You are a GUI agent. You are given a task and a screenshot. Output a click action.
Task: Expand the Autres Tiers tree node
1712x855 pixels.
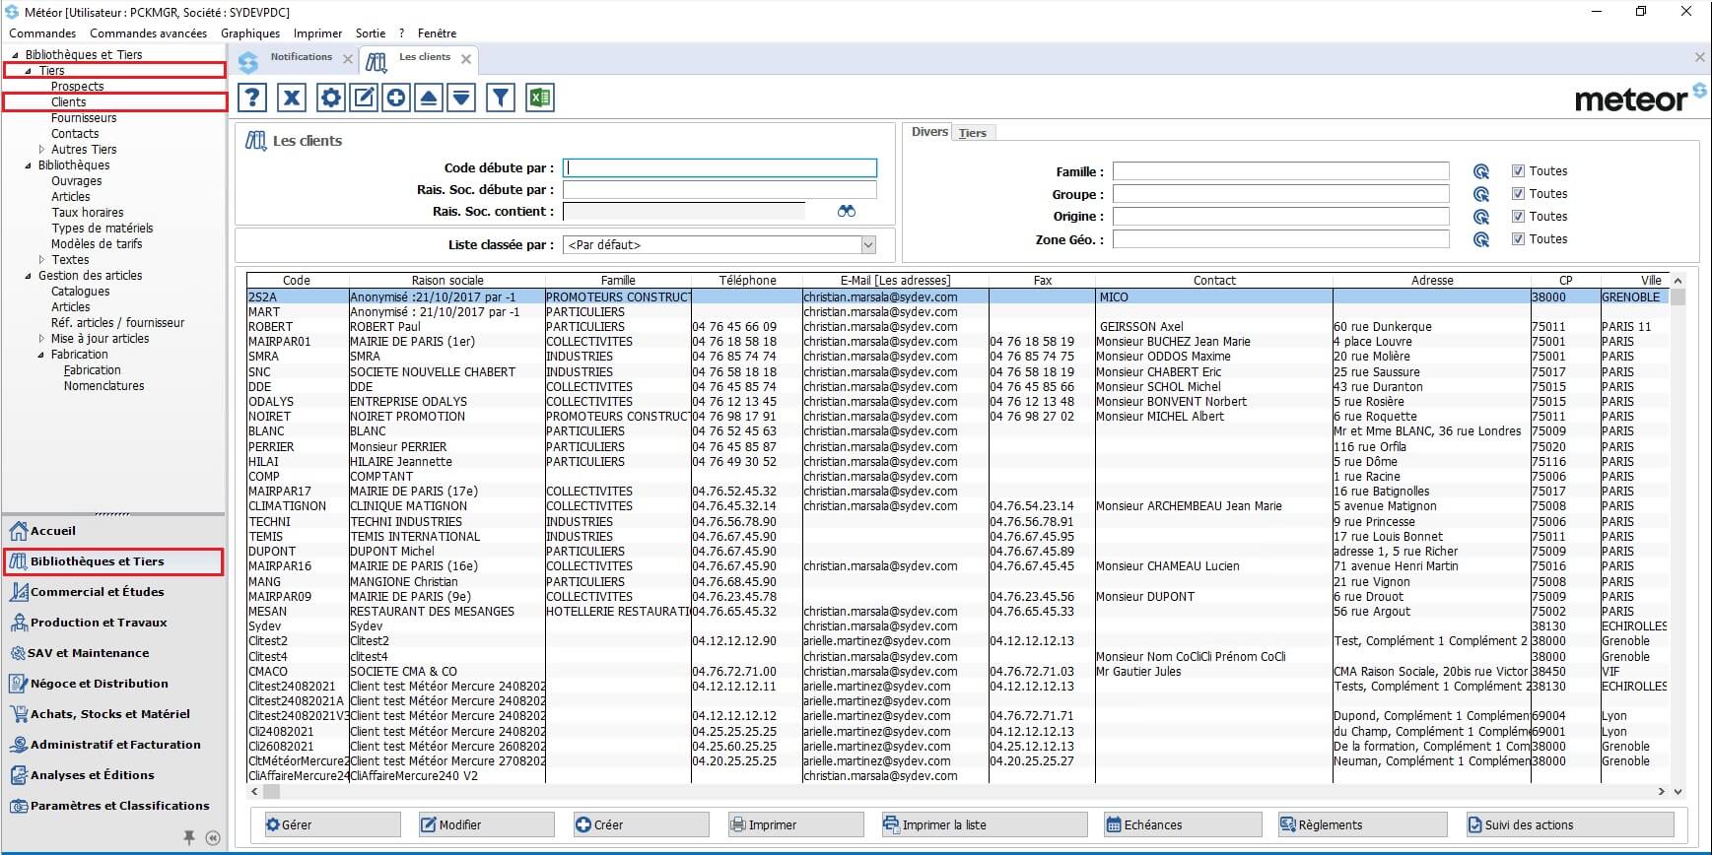pyautogui.click(x=41, y=150)
